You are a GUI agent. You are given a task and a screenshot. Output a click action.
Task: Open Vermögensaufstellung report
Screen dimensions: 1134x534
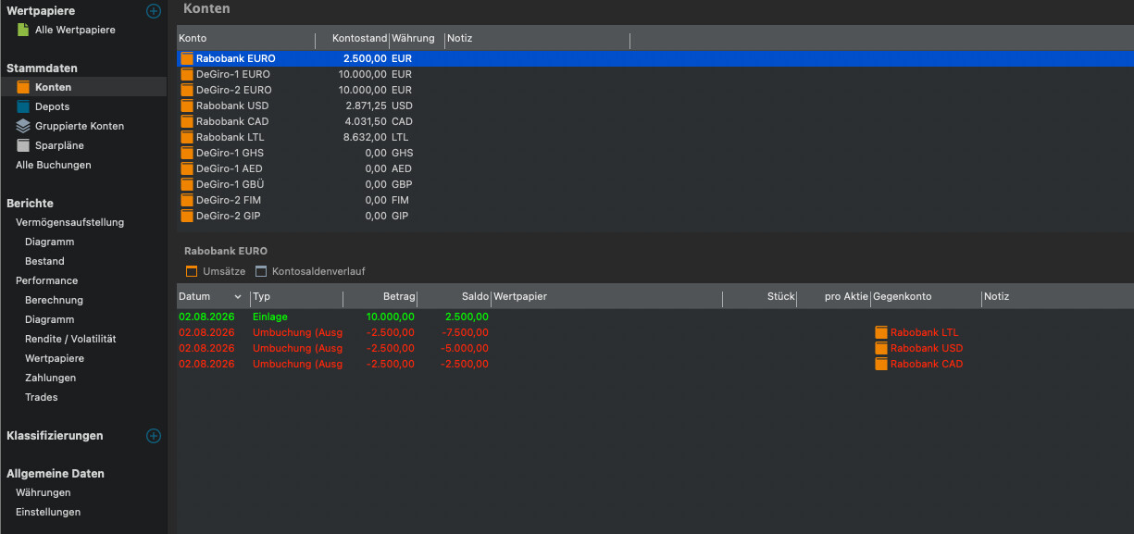tap(69, 222)
